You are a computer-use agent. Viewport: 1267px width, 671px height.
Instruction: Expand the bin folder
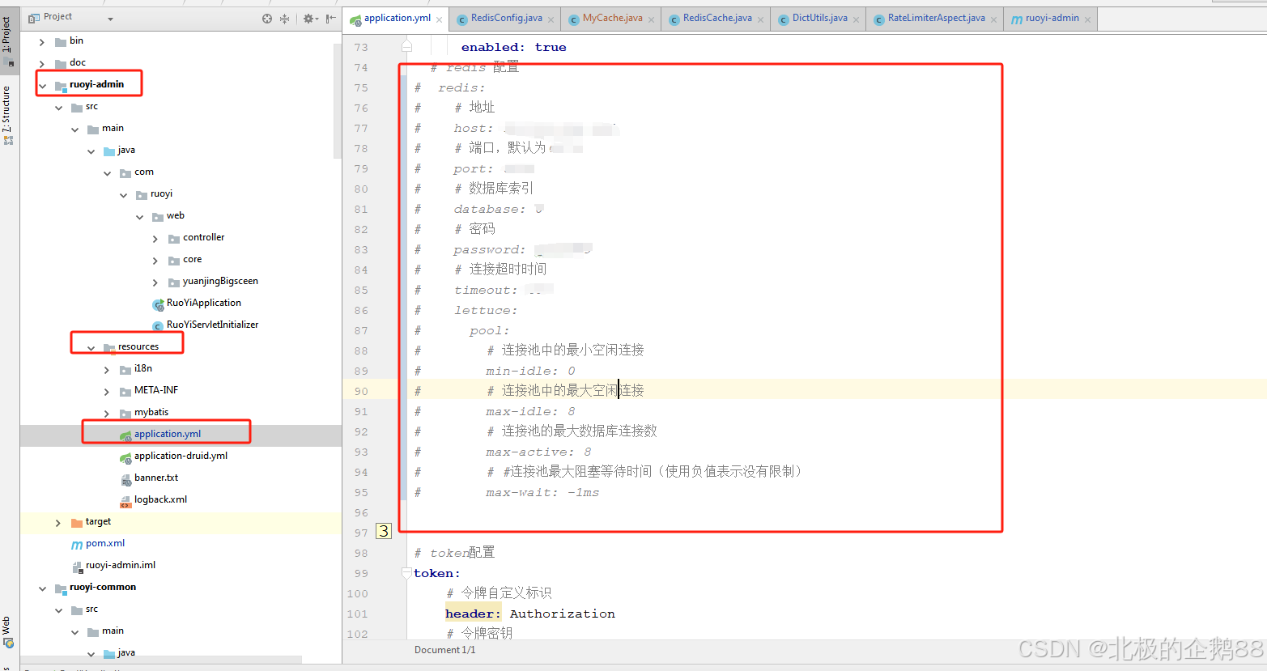pos(42,41)
